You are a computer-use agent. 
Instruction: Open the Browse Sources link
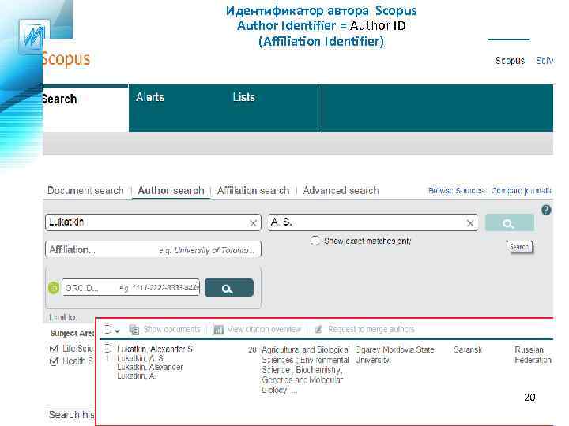click(456, 191)
